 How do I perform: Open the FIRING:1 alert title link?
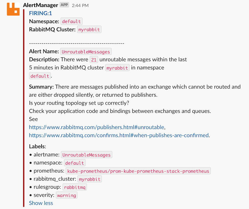[40, 13]
